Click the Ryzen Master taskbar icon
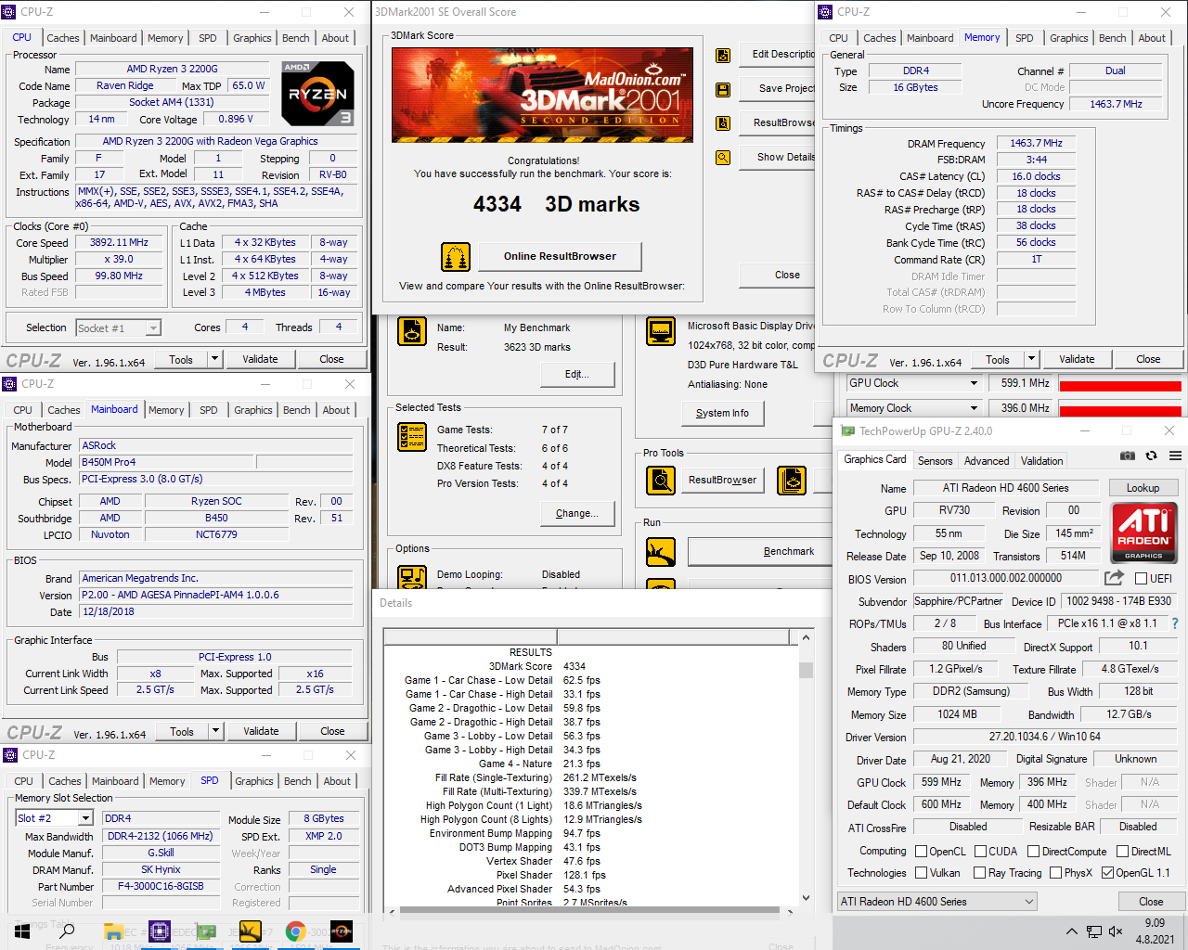Viewport: 1188px width, 950px height. coord(342,931)
